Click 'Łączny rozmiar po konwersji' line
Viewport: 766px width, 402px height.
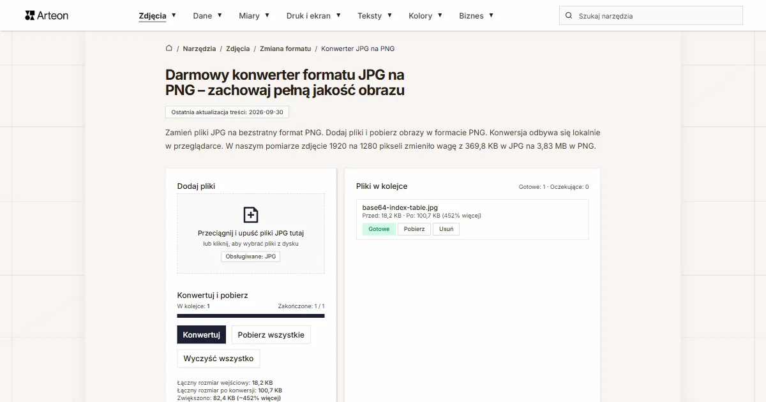click(229, 391)
